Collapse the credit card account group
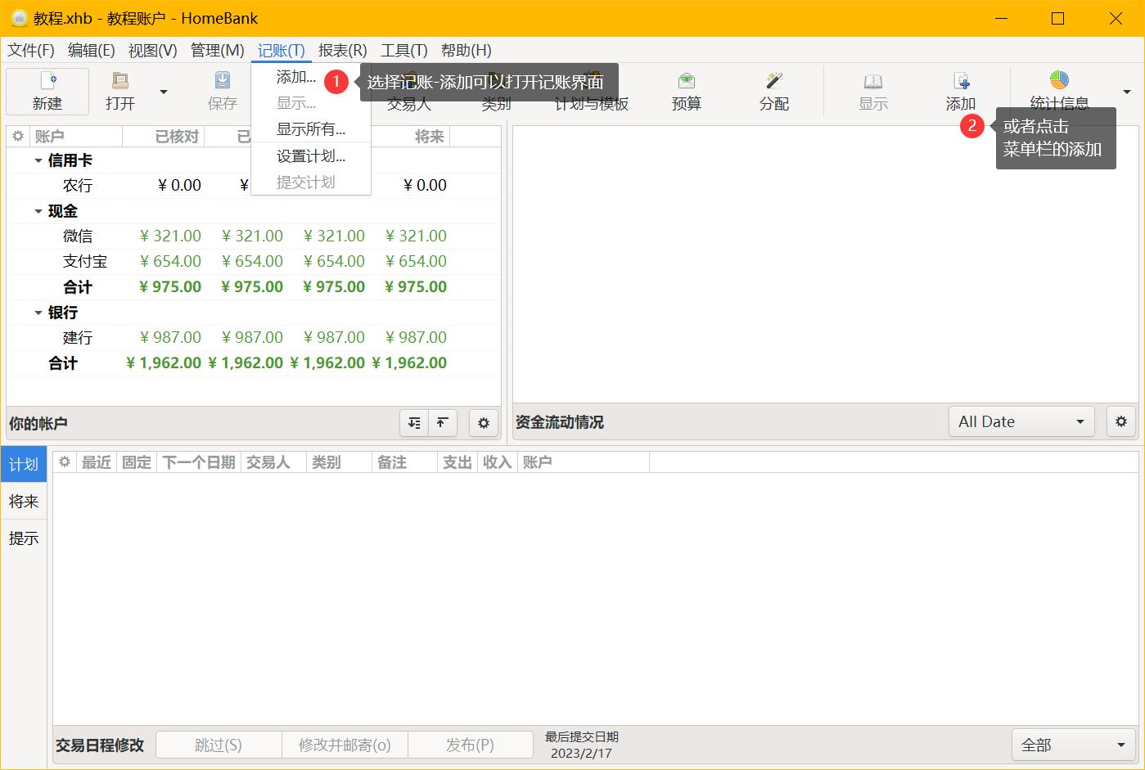The image size is (1145, 770). pyautogui.click(x=38, y=161)
